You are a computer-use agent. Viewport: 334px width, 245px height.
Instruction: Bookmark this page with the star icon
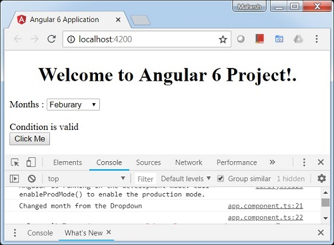pos(223,39)
